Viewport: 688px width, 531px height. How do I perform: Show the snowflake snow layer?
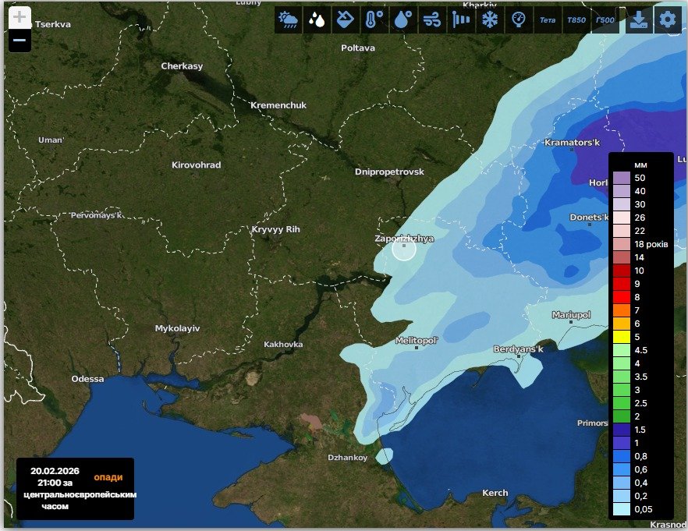coord(489,20)
